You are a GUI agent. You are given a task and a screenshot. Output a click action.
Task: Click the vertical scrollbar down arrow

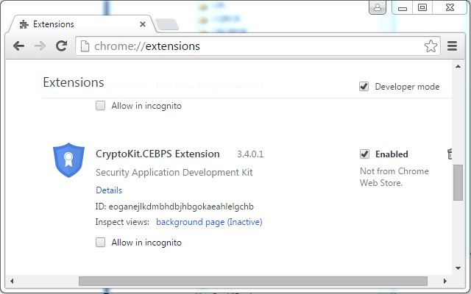click(458, 268)
